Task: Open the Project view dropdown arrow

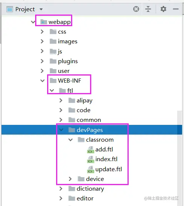Action: coord(41,9)
